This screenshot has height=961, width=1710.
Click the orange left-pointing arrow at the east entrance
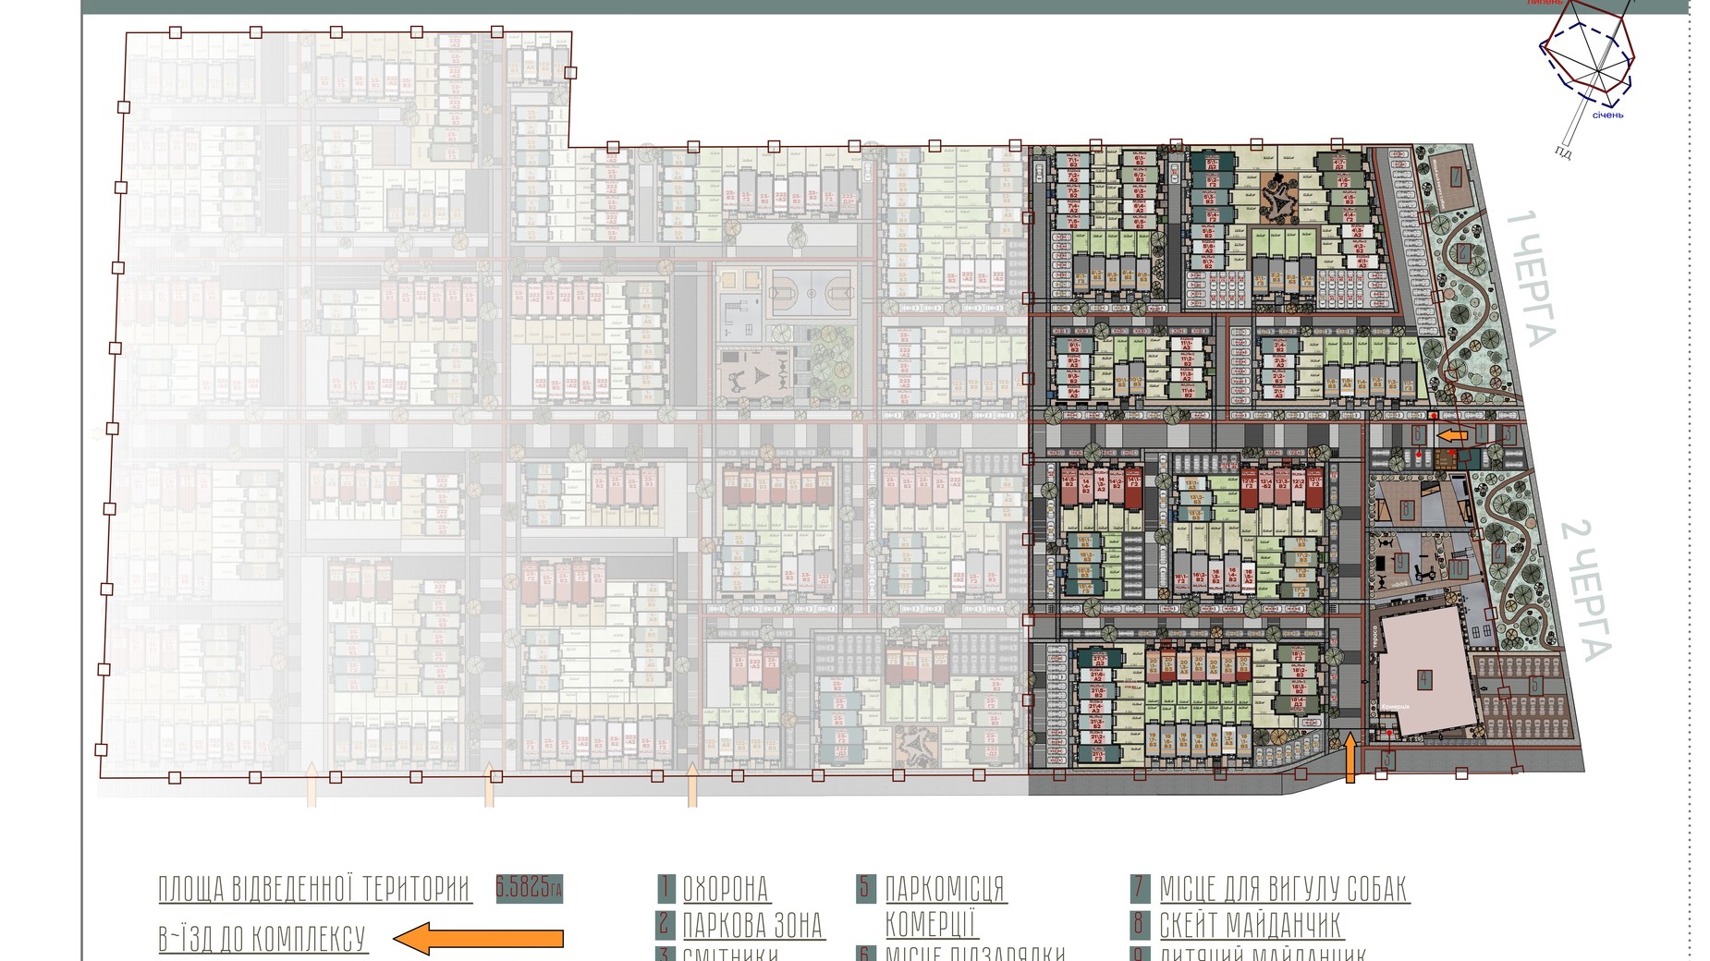[1451, 435]
